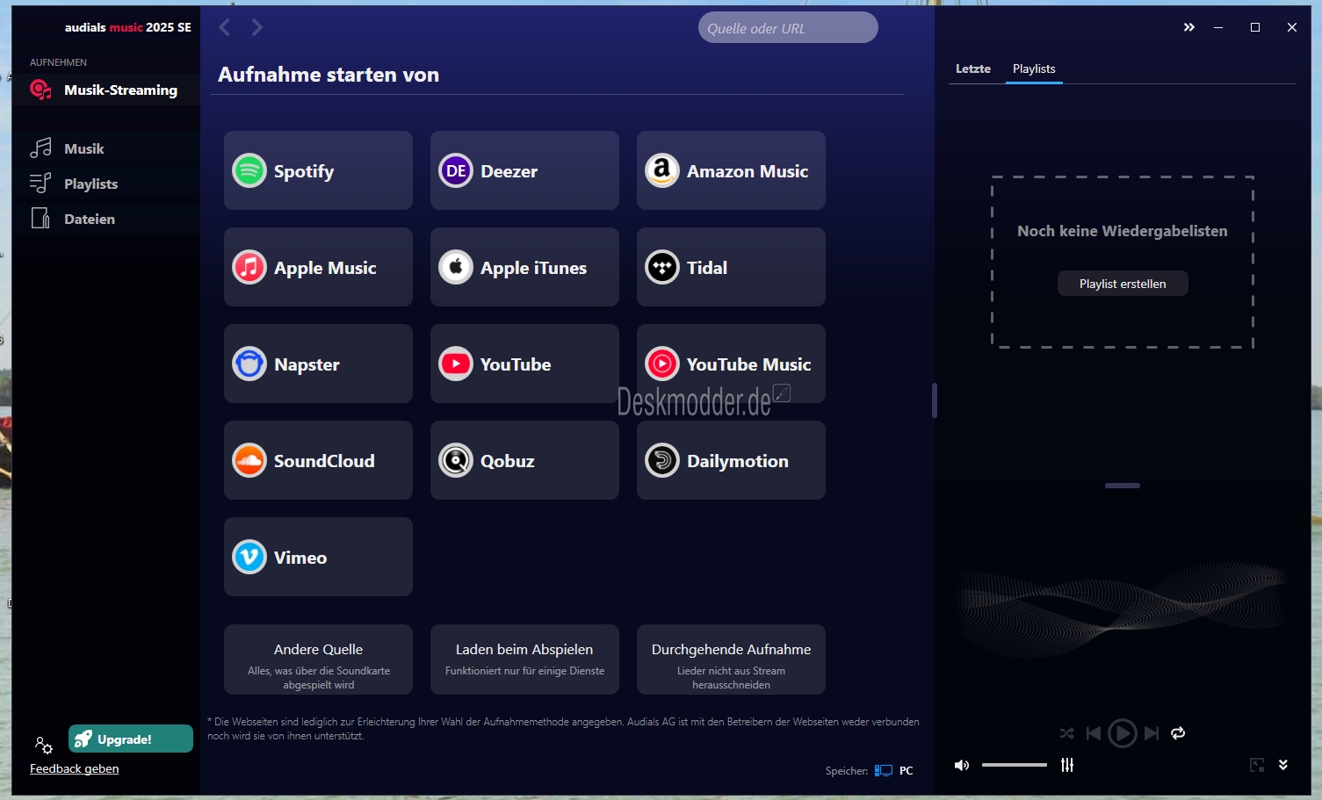1322x800 pixels.
Task: Select Dailymotion source
Action: tap(731, 460)
